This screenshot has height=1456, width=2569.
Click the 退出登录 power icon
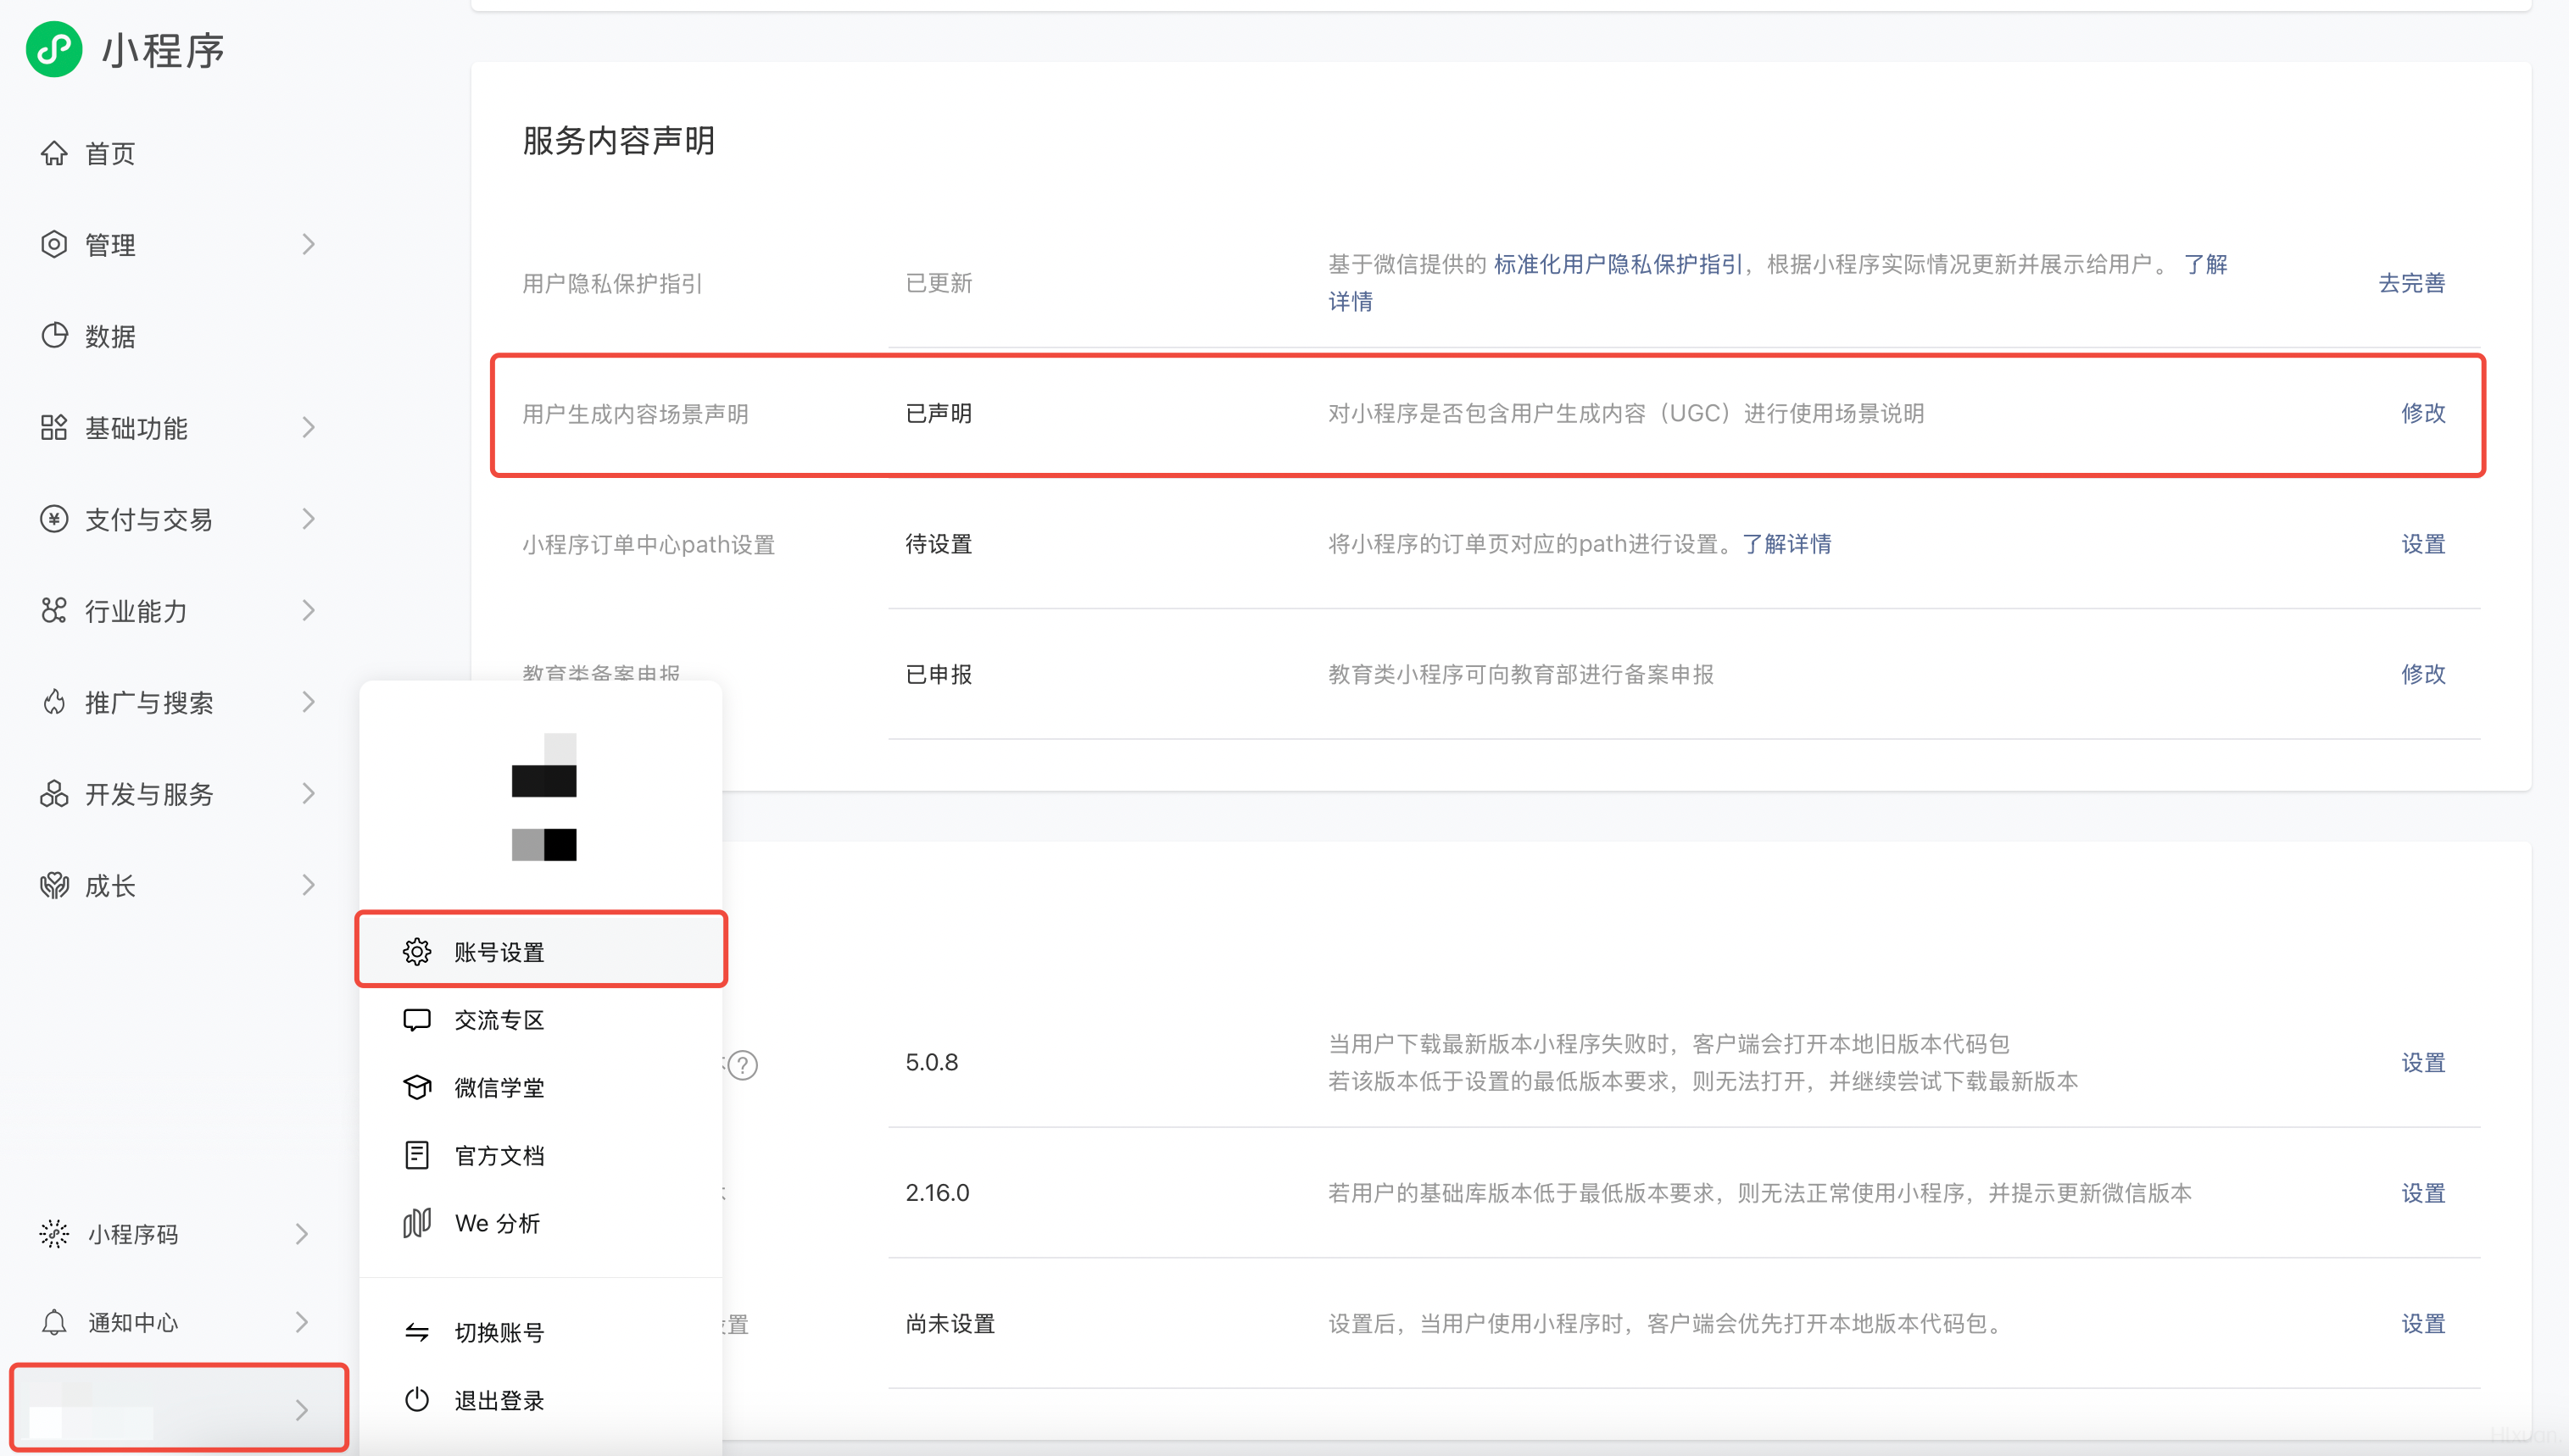pos(417,1399)
